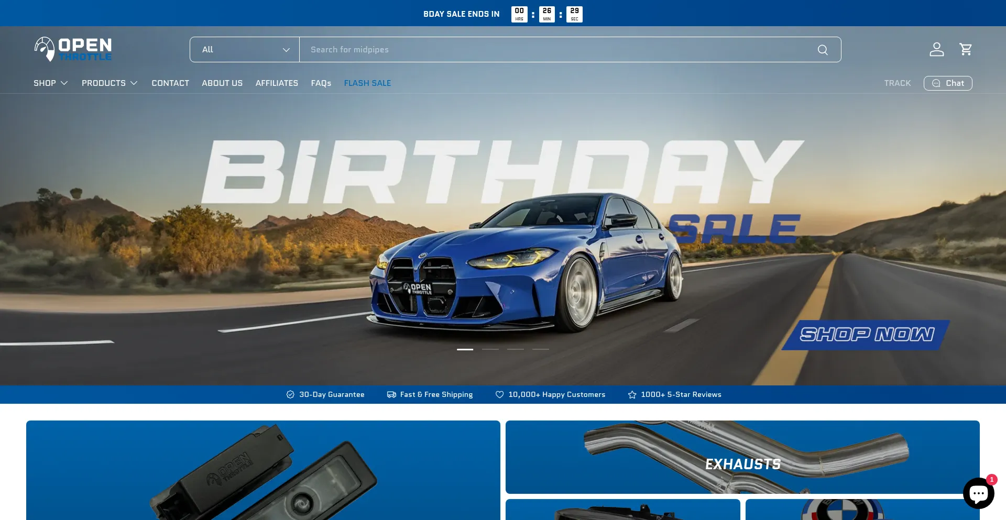1006x520 pixels.
Task: Click the 1000+ 5-Star Reviews text
Action: pos(681,394)
